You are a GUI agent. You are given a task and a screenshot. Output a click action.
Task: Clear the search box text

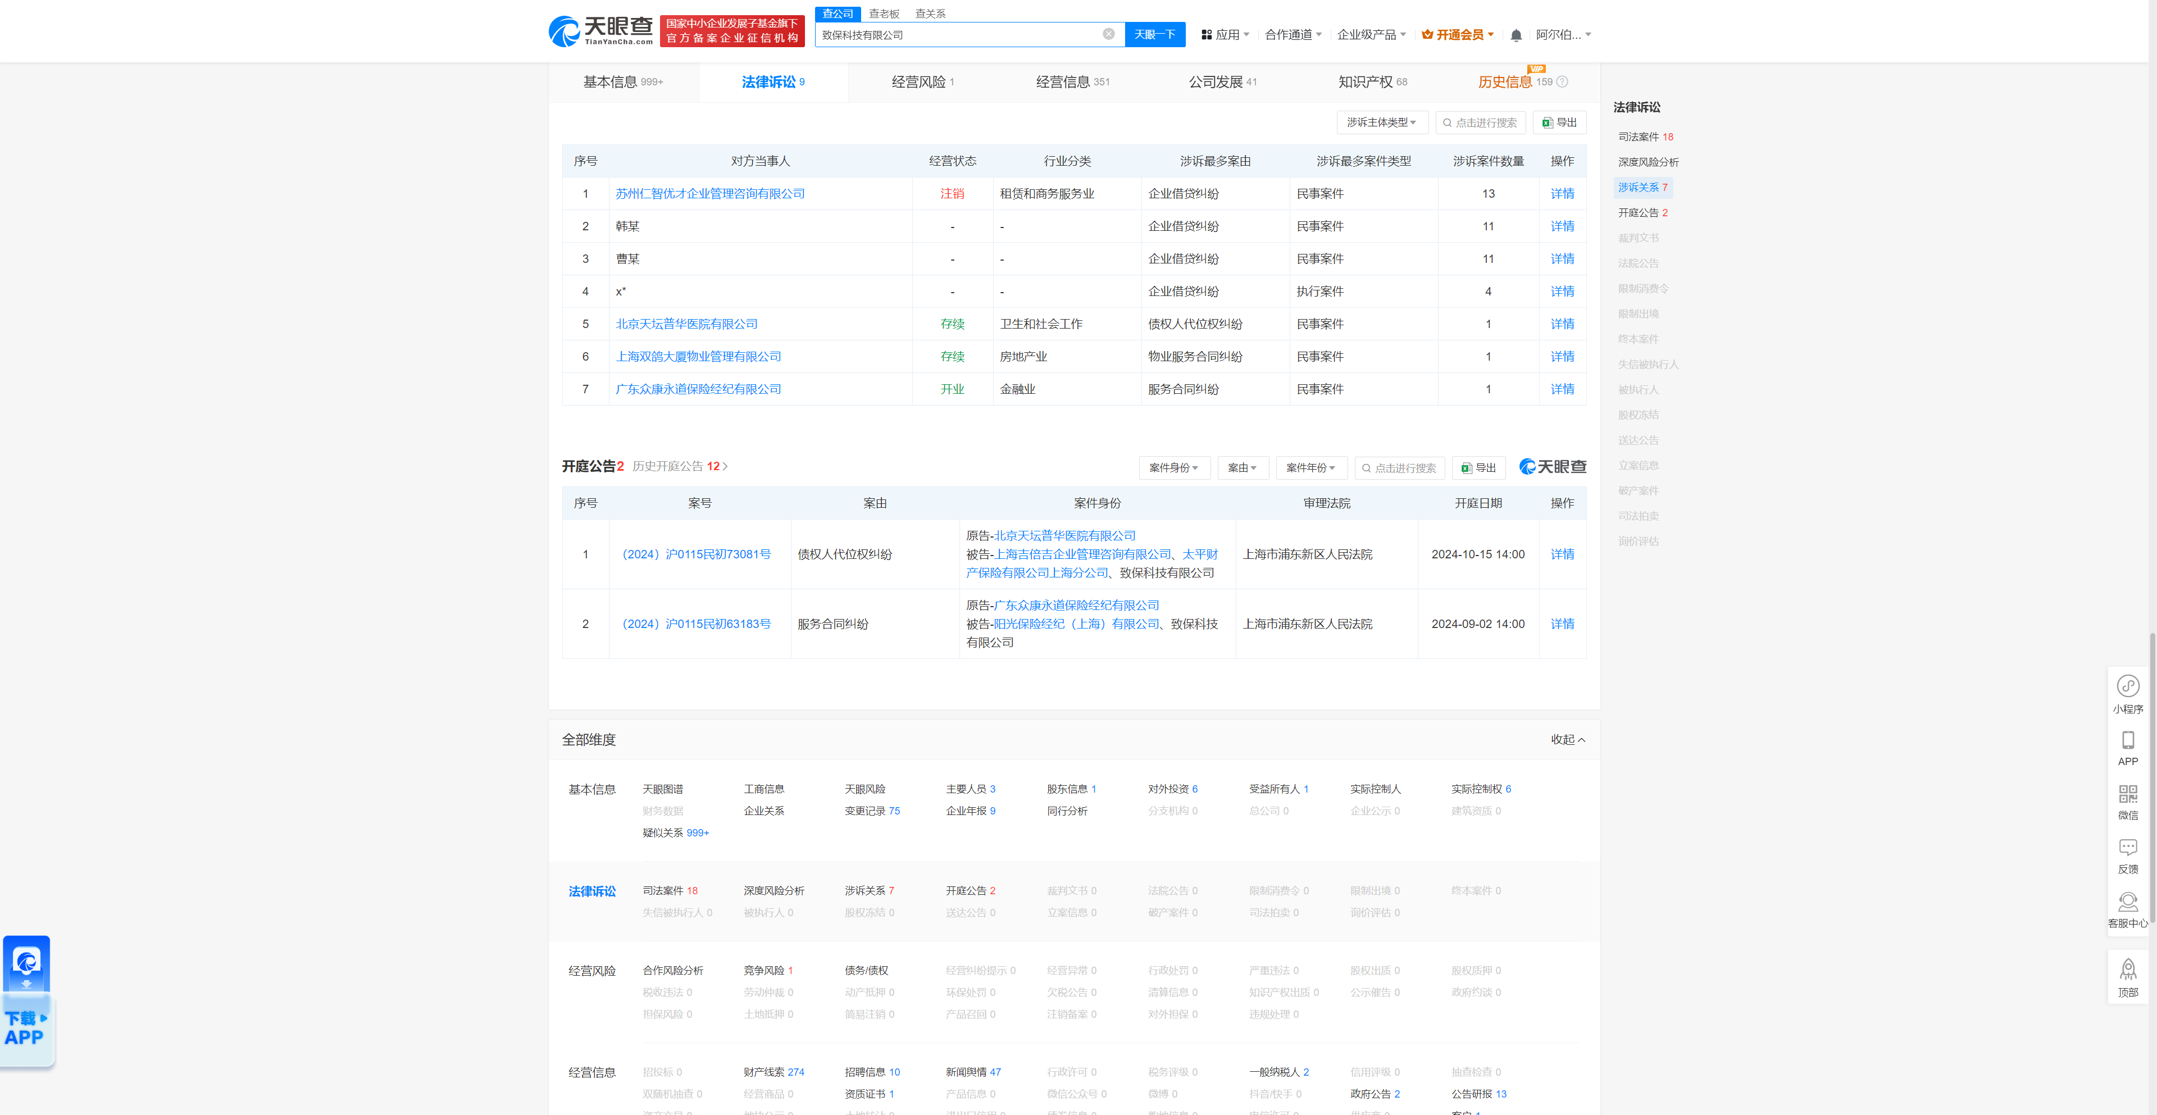[1108, 34]
